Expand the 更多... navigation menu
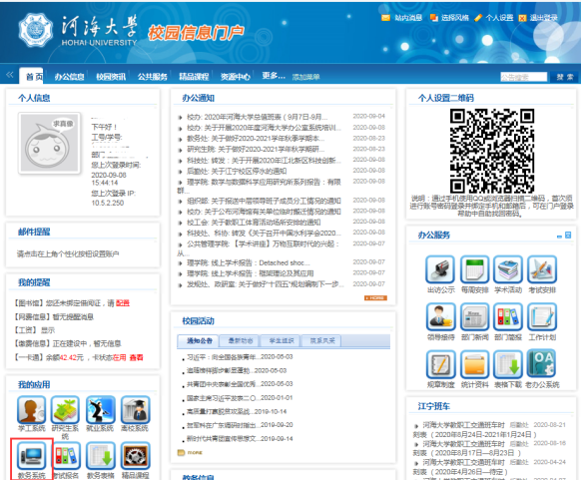 (274, 76)
